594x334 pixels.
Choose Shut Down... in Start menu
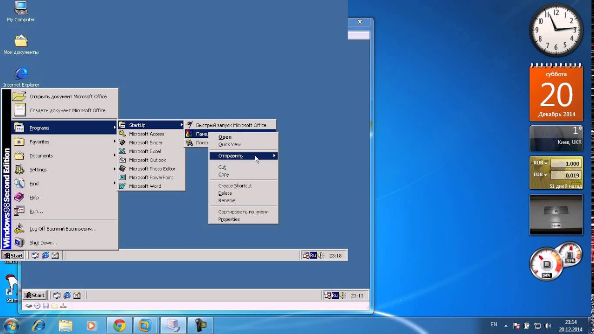point(65,243)
